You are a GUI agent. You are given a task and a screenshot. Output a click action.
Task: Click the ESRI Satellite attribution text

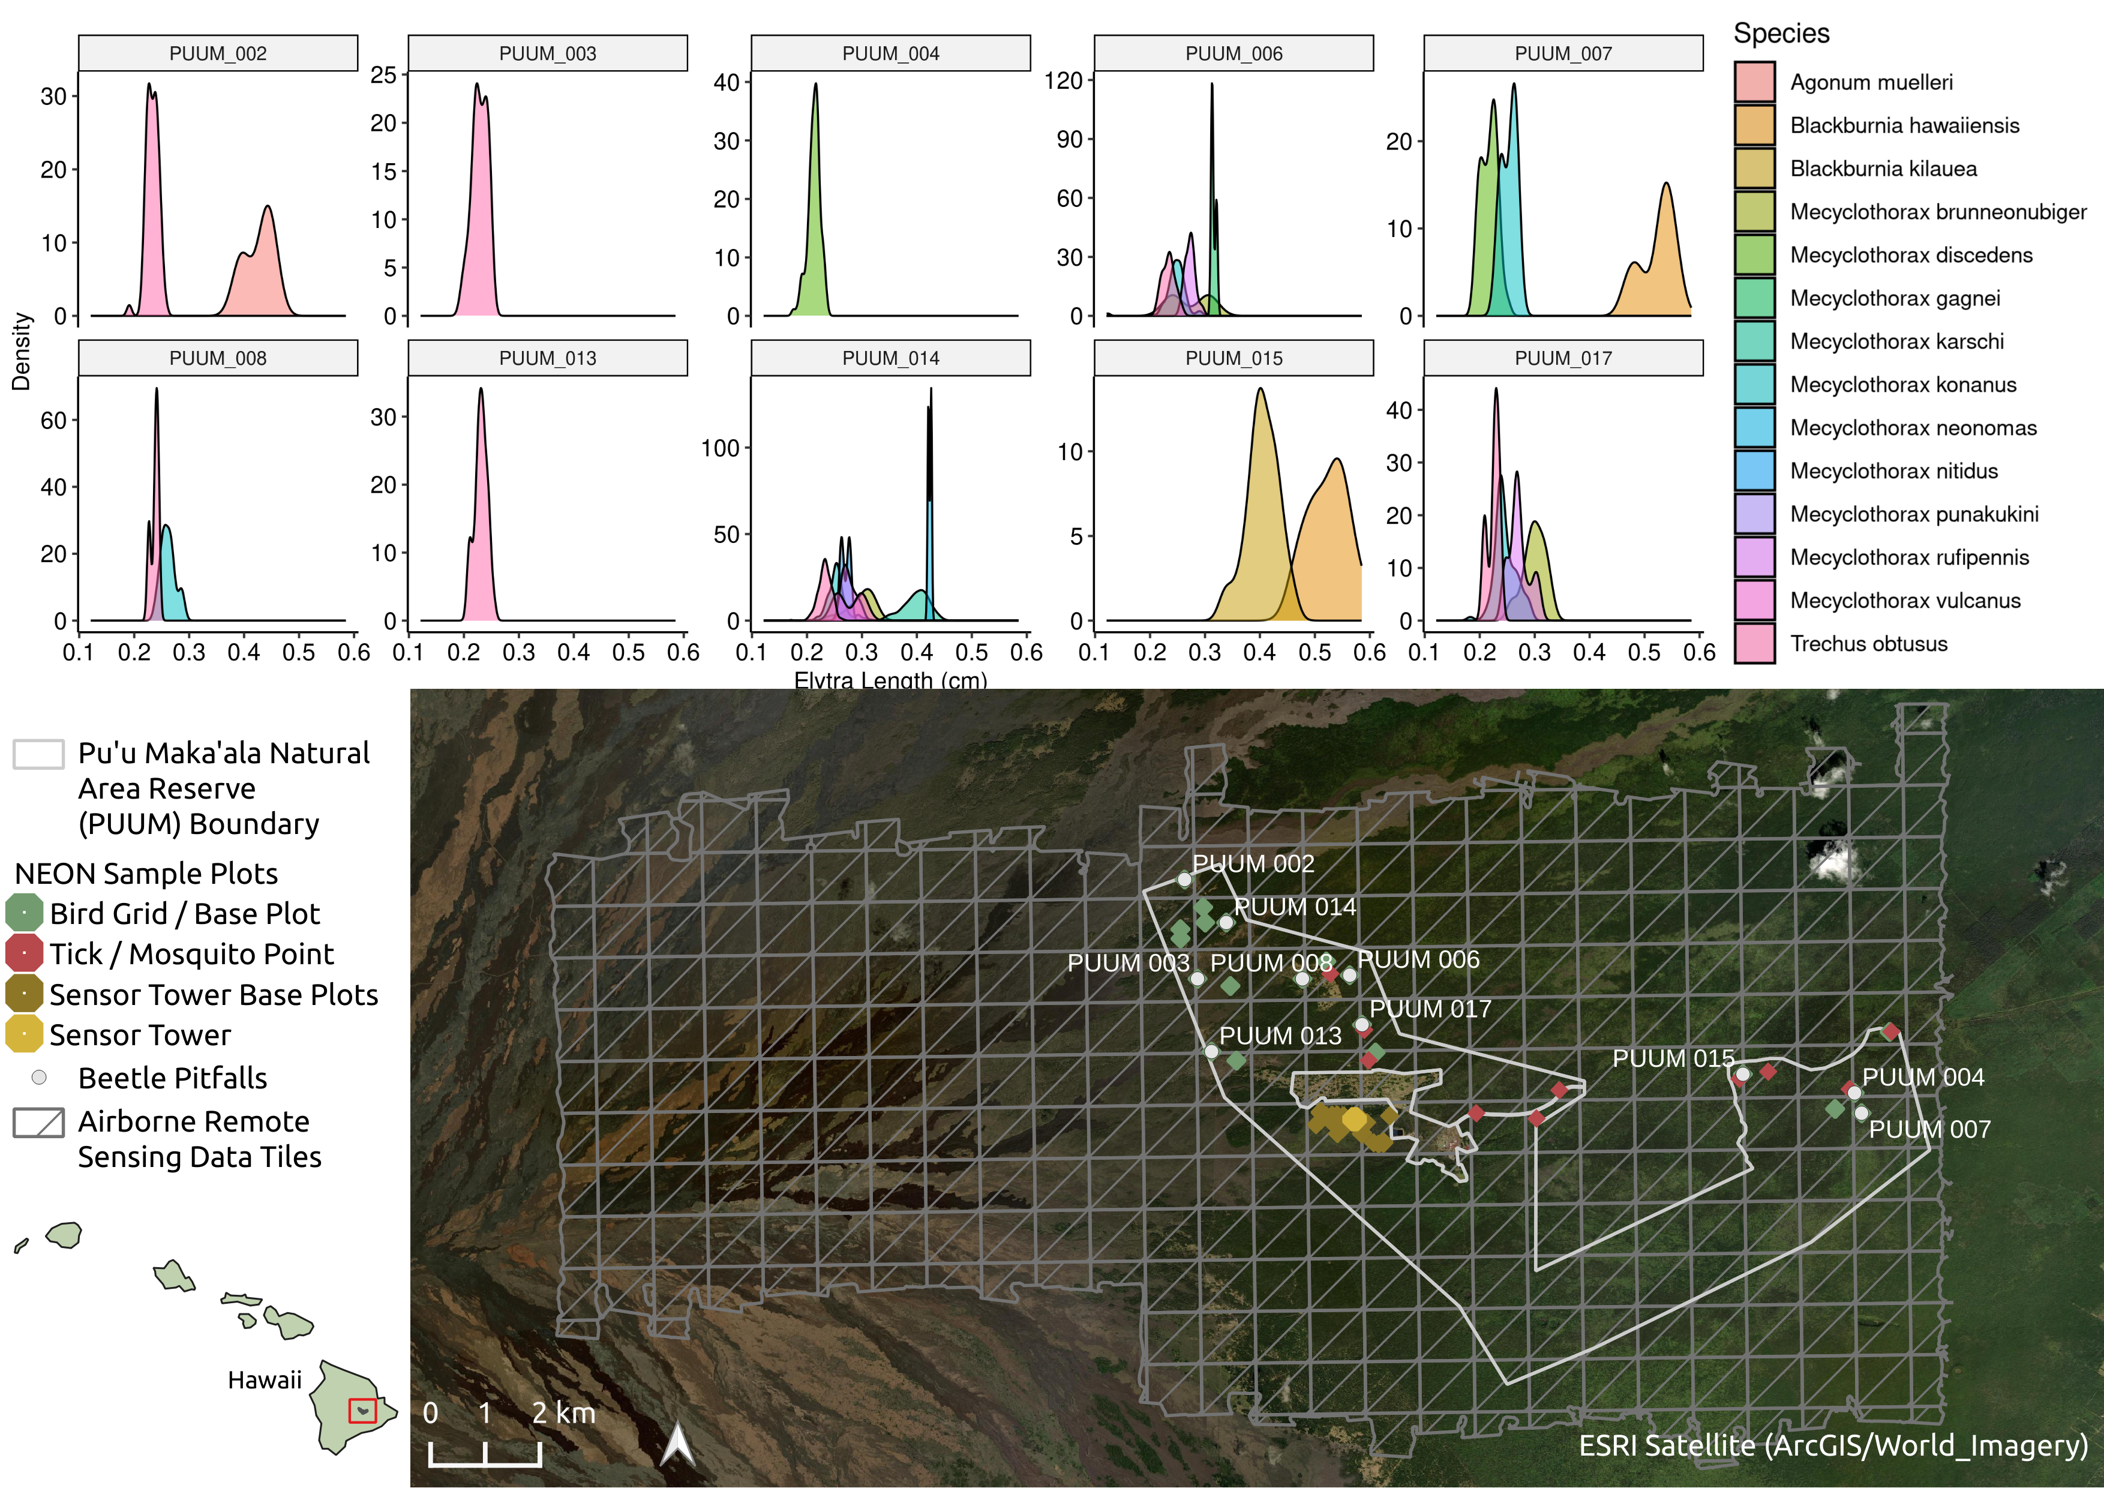1833,1445
